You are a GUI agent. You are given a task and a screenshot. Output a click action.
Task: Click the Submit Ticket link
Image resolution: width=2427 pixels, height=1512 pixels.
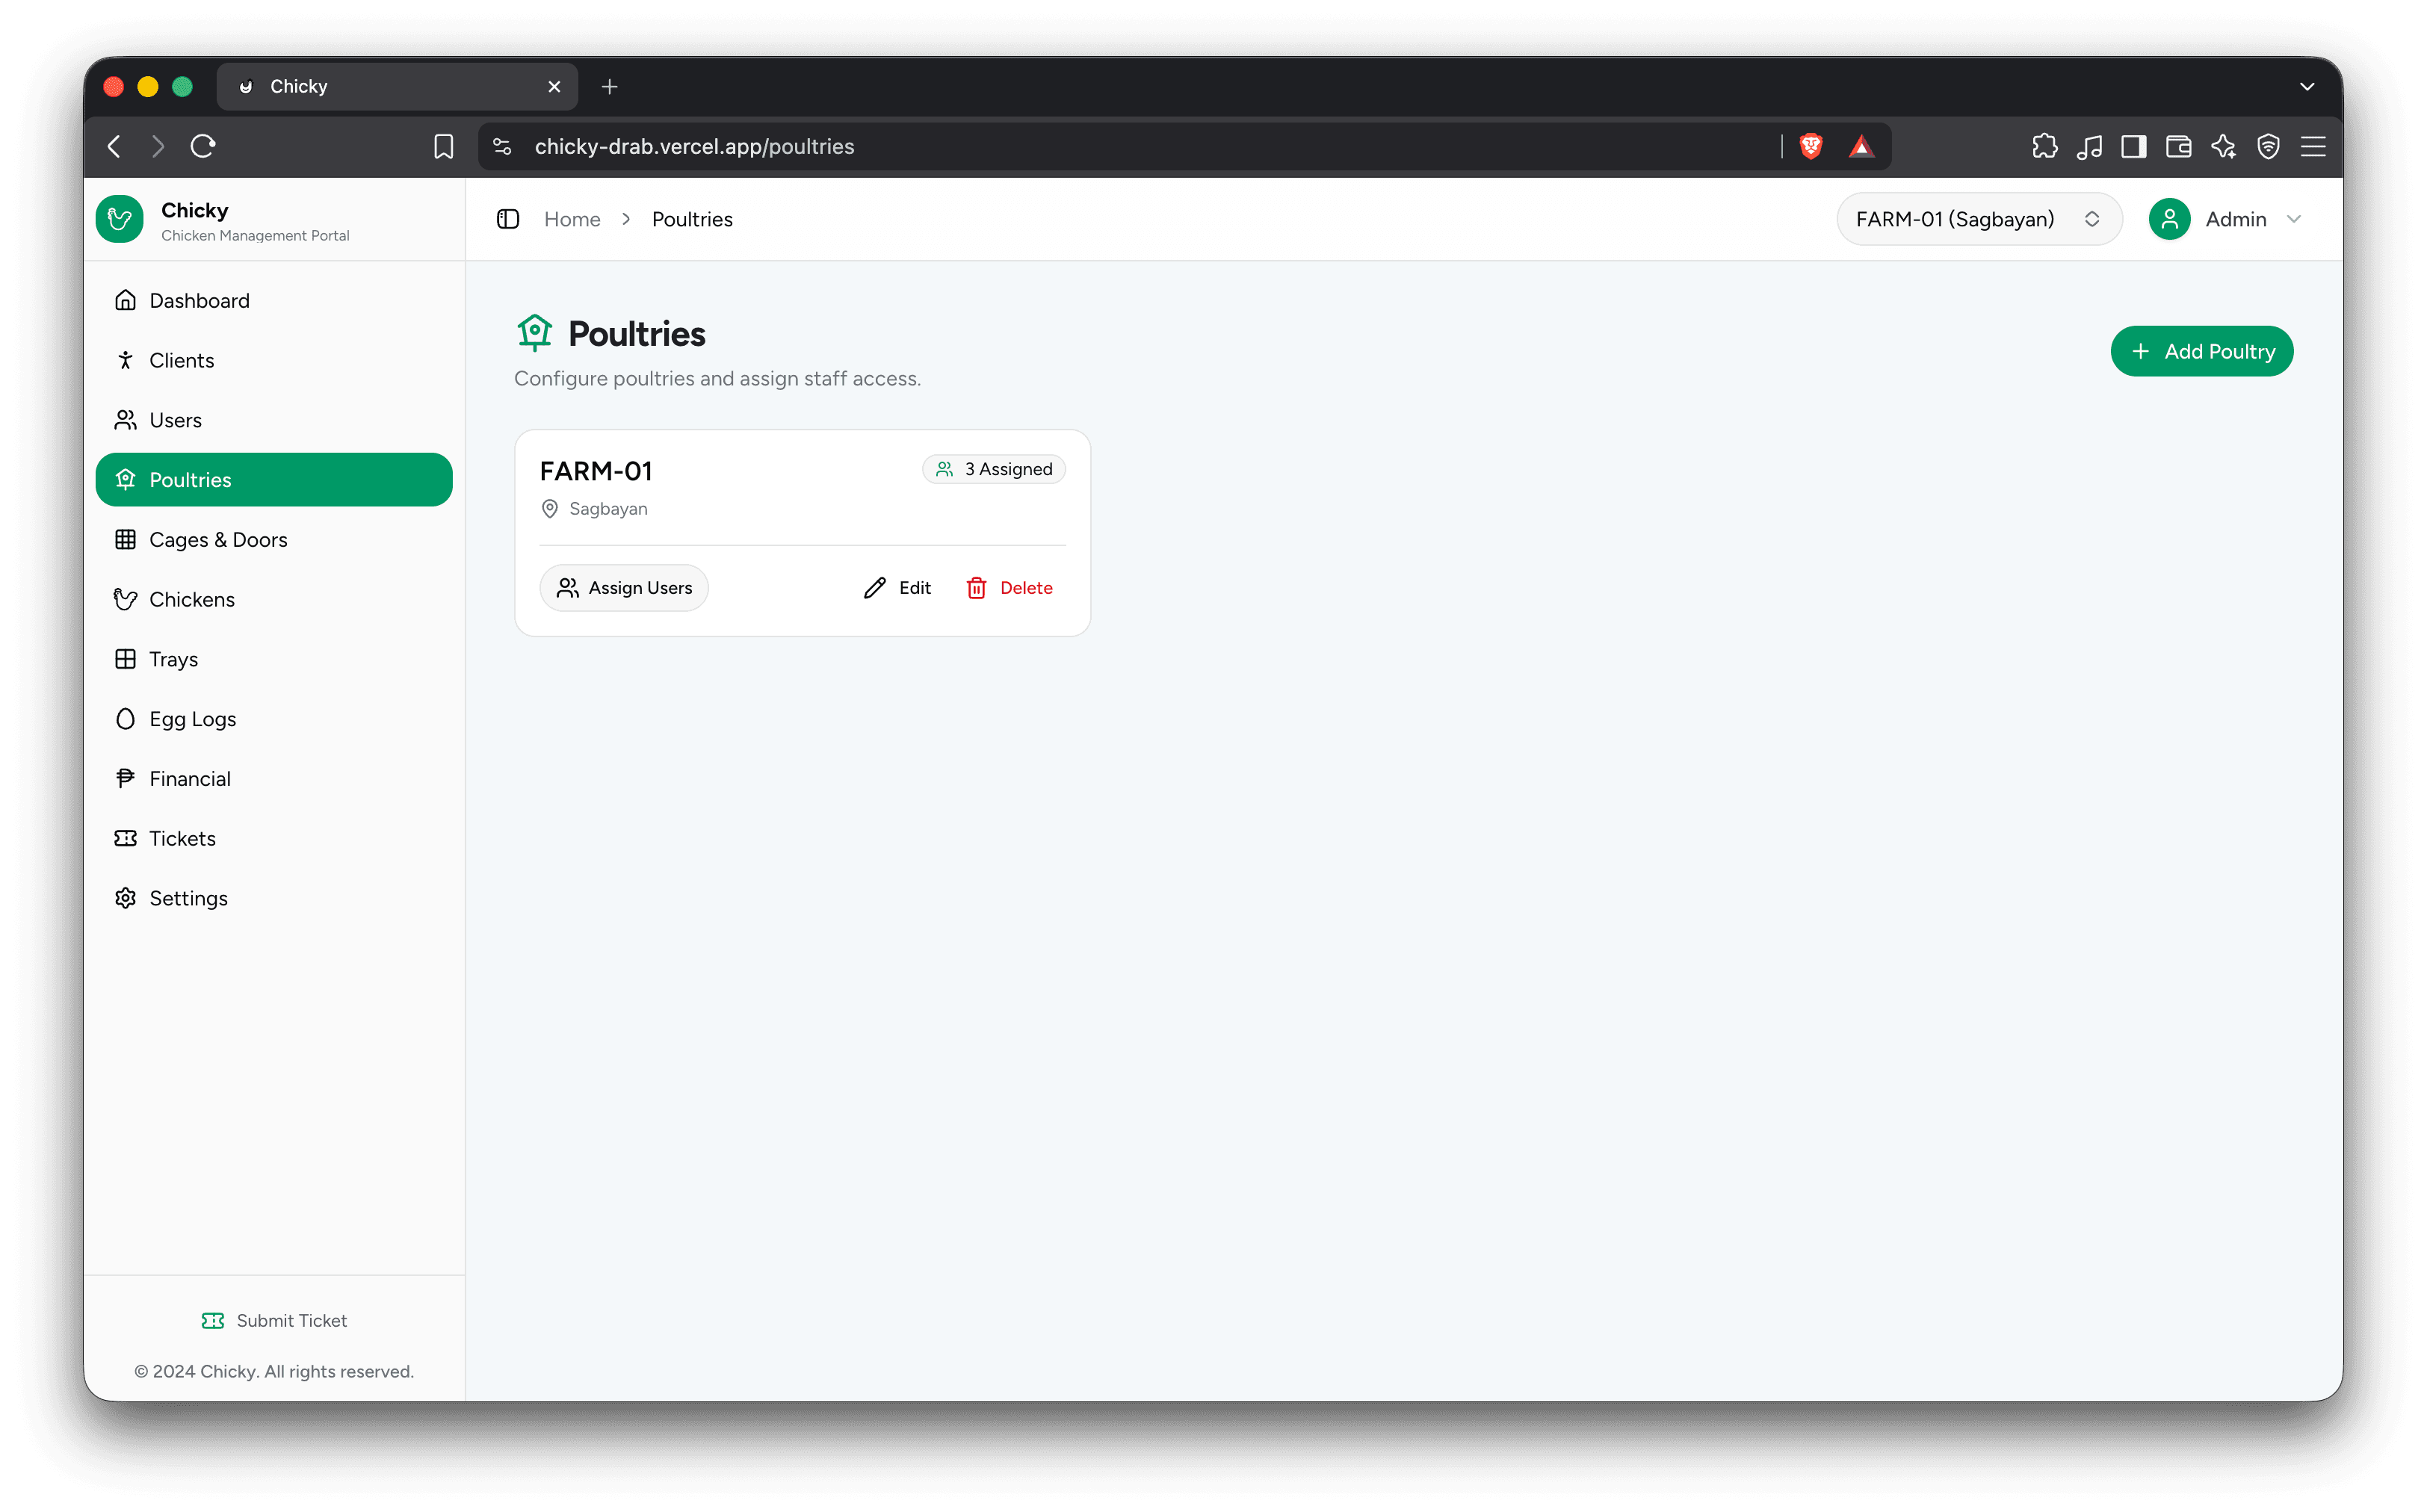tap(274, 1320)
